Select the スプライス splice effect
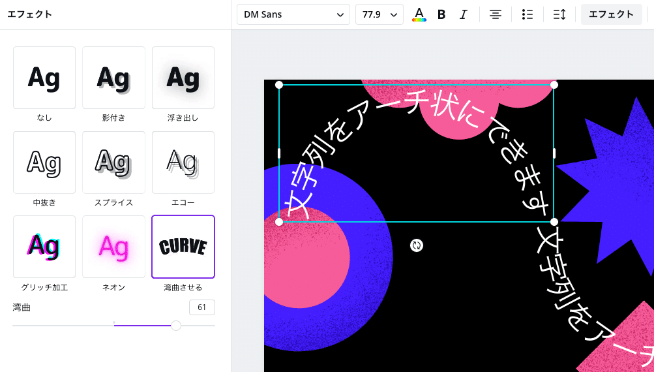 click(x=113, y=163)
